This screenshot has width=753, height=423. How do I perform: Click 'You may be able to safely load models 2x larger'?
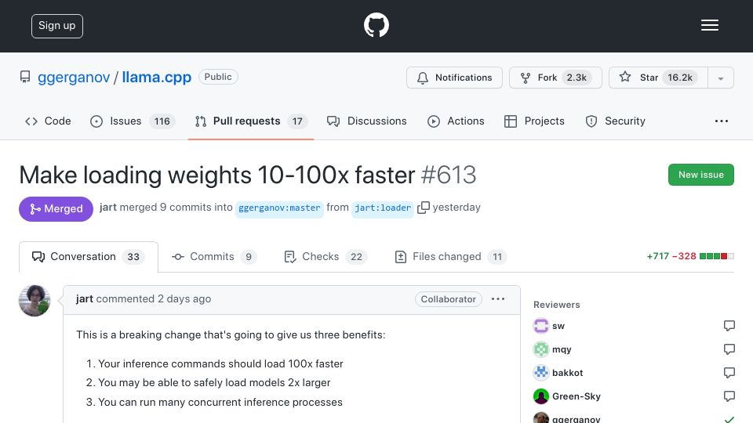click(x=214, y=383)
